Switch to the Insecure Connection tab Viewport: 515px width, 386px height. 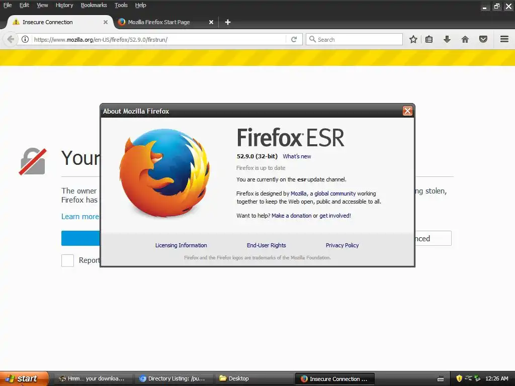60,22
